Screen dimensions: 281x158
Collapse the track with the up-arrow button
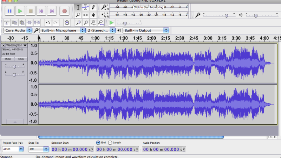[x=15, y=122]
